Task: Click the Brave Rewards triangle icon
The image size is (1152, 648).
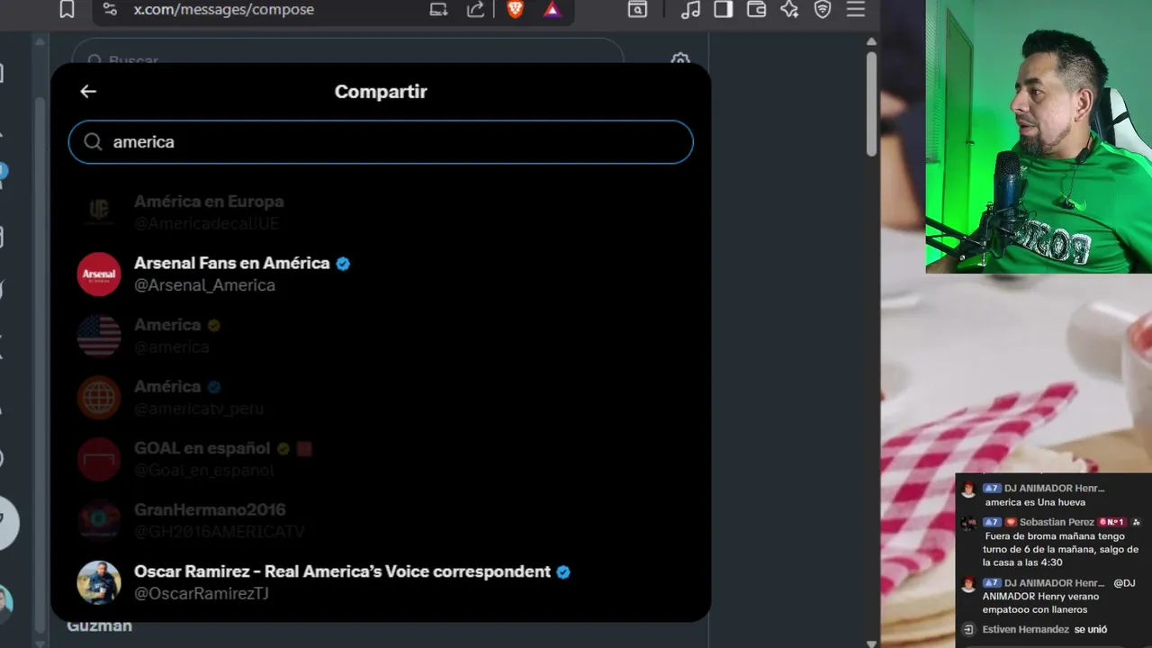Action: [552, 9]
